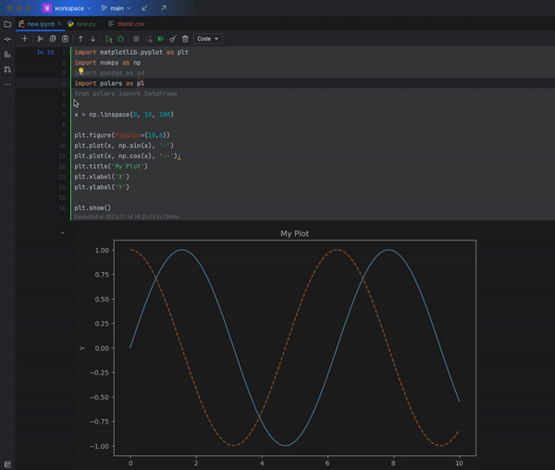Click the lightbulb quick-fix icon
The image size is (555, 470).
point(80,71)
